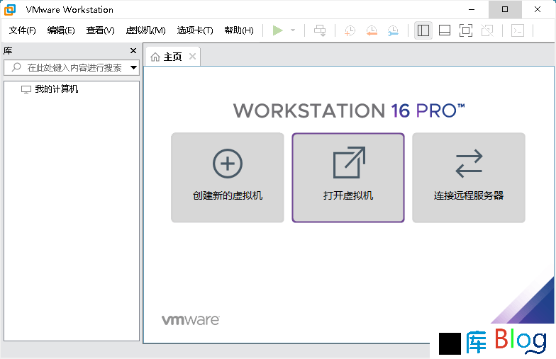Image resolution: width=556 pixels, height=359 pixels.
Task: Open the 文件(F) menu
Action: tap(23, 30)
